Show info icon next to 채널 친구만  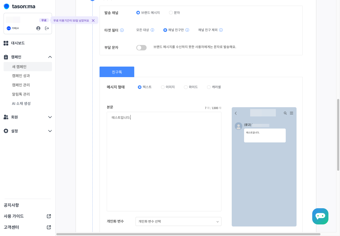point(187,30)
